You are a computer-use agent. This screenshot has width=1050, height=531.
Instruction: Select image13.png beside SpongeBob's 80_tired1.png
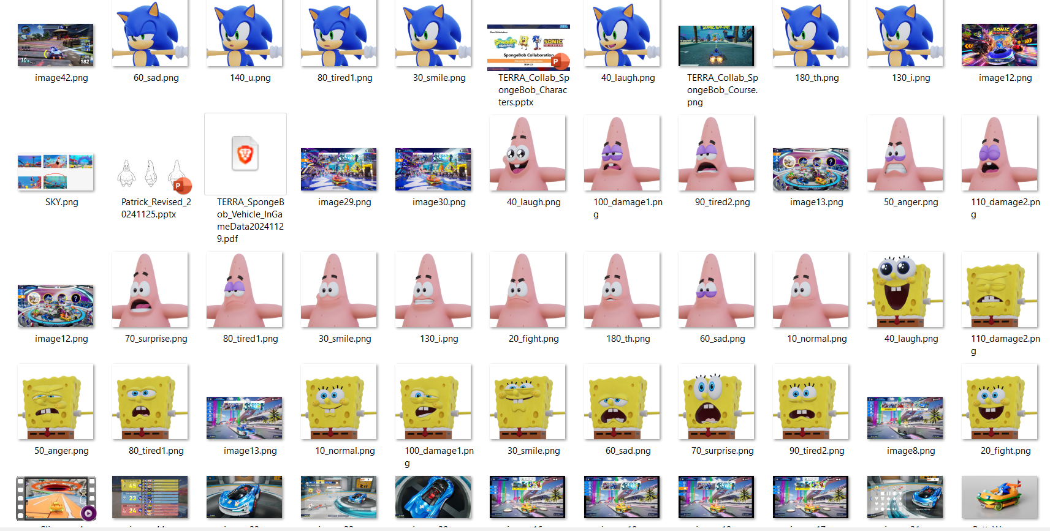tap(245, 418)
